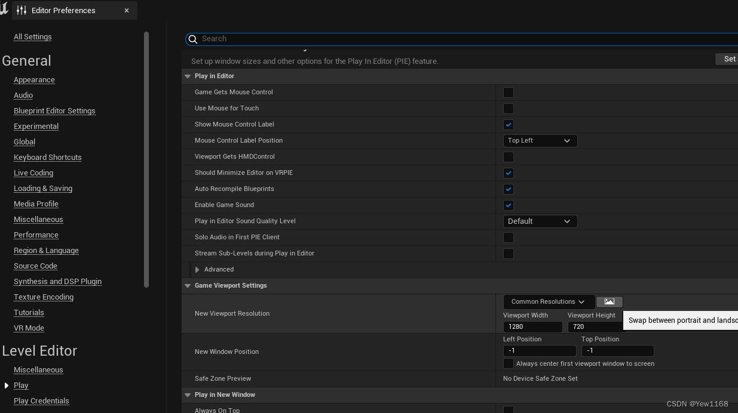Open Texture Encoding settings
This screenshot has width=738, height=413.
pyautogui.click(x=44, y=297)
